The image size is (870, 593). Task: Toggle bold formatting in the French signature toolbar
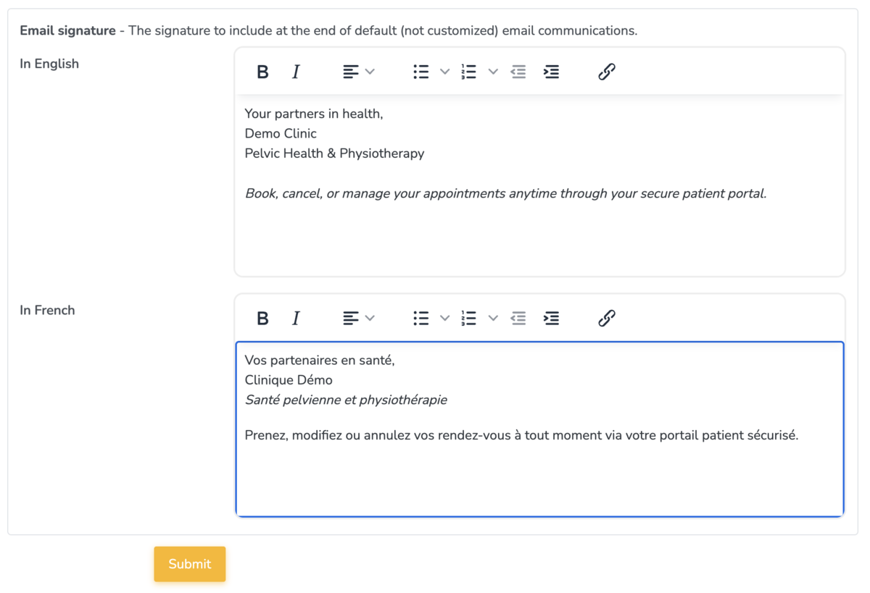click(262, 318)
